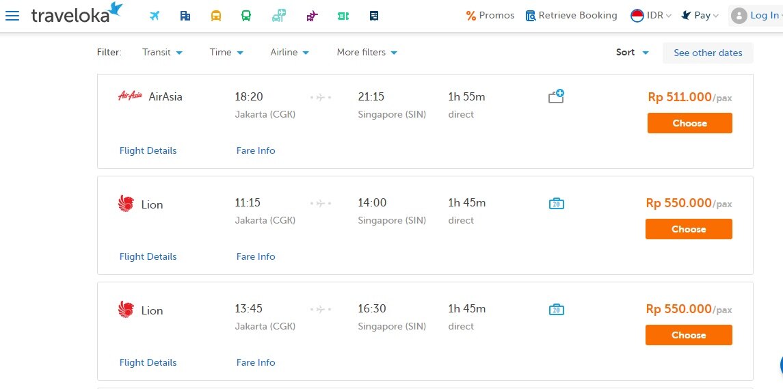Select the blue airplane Flights icon
The height and width of the screenshot is (389, 783).
[155, 16]
